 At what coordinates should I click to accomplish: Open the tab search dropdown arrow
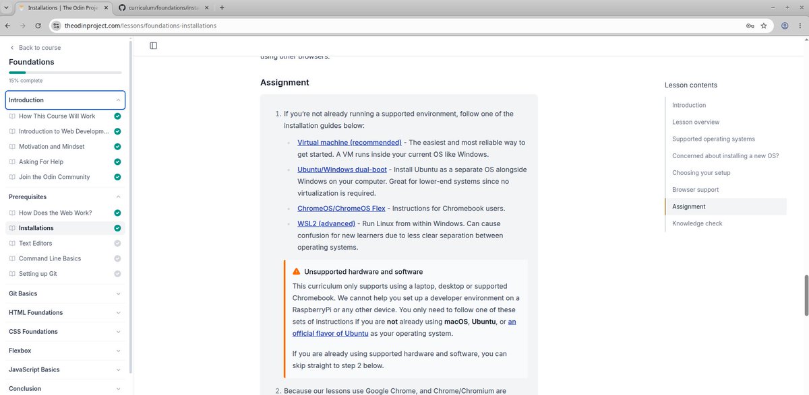click(7, 7)
